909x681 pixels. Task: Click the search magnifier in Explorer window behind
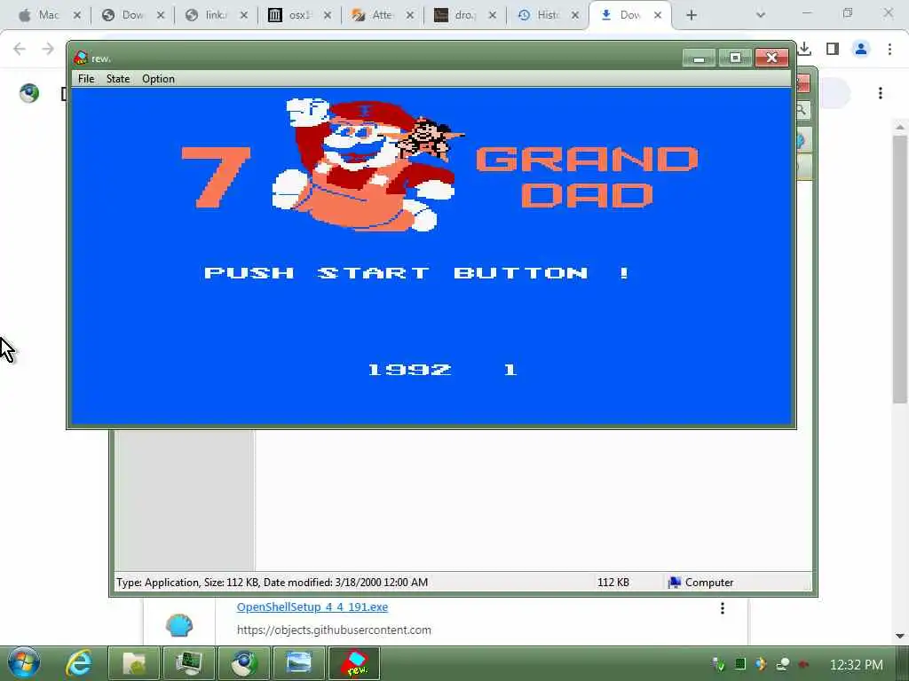coord(802,109)
